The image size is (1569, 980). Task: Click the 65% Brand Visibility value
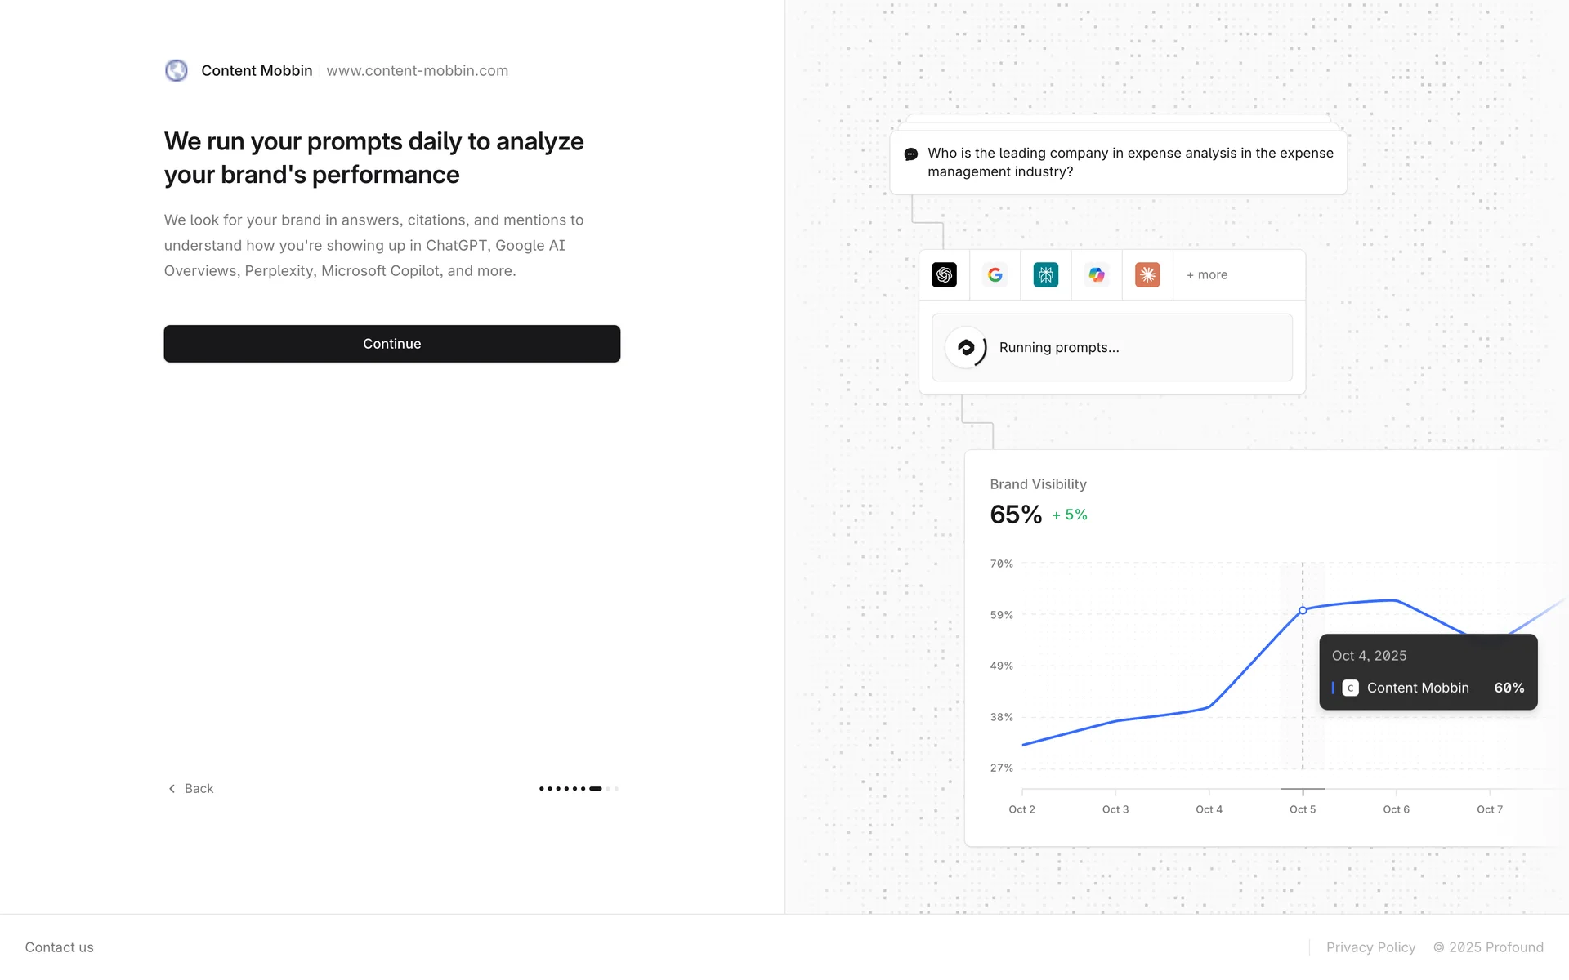pyautogui.click(x=1016, y=514)
